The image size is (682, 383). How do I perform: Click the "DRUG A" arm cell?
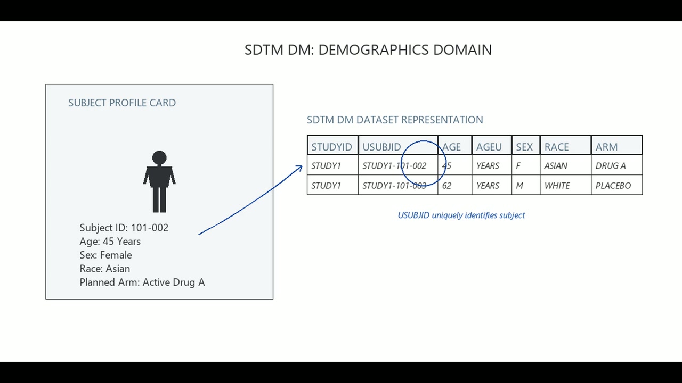616,165
